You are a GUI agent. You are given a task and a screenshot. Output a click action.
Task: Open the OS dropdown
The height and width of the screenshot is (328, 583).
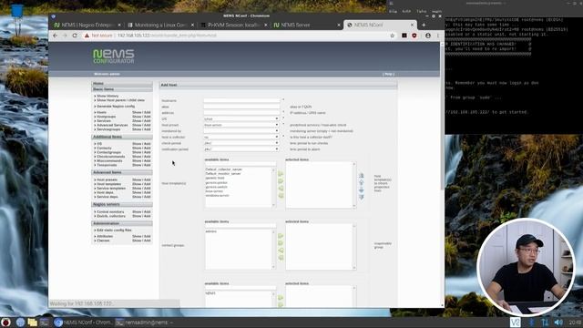[x=241, y=118]
